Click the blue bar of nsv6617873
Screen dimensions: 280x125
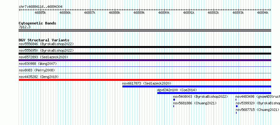[197, 86]
